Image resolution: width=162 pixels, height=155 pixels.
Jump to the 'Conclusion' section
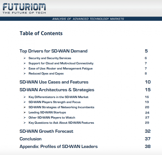(31, 139)
